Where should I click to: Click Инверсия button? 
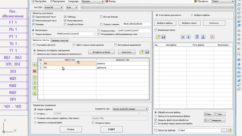coord(214,120)
